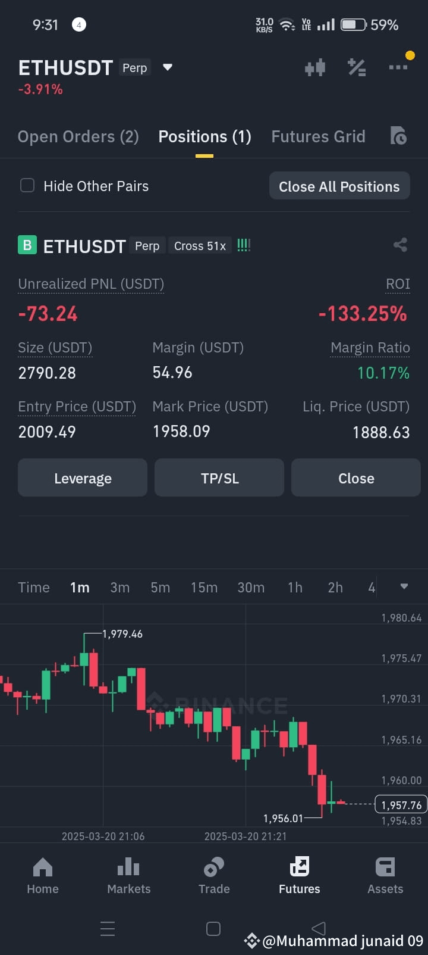Tap the Cross 51x margin mode badge
428x955 pixels.
(200, 246)
